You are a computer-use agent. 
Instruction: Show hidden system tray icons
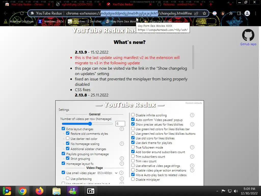217,191
